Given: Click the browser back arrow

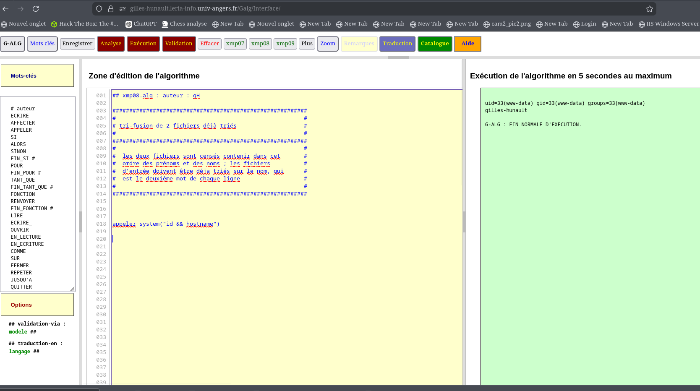Looking at the screenshot, I should (x=6, y=9).
